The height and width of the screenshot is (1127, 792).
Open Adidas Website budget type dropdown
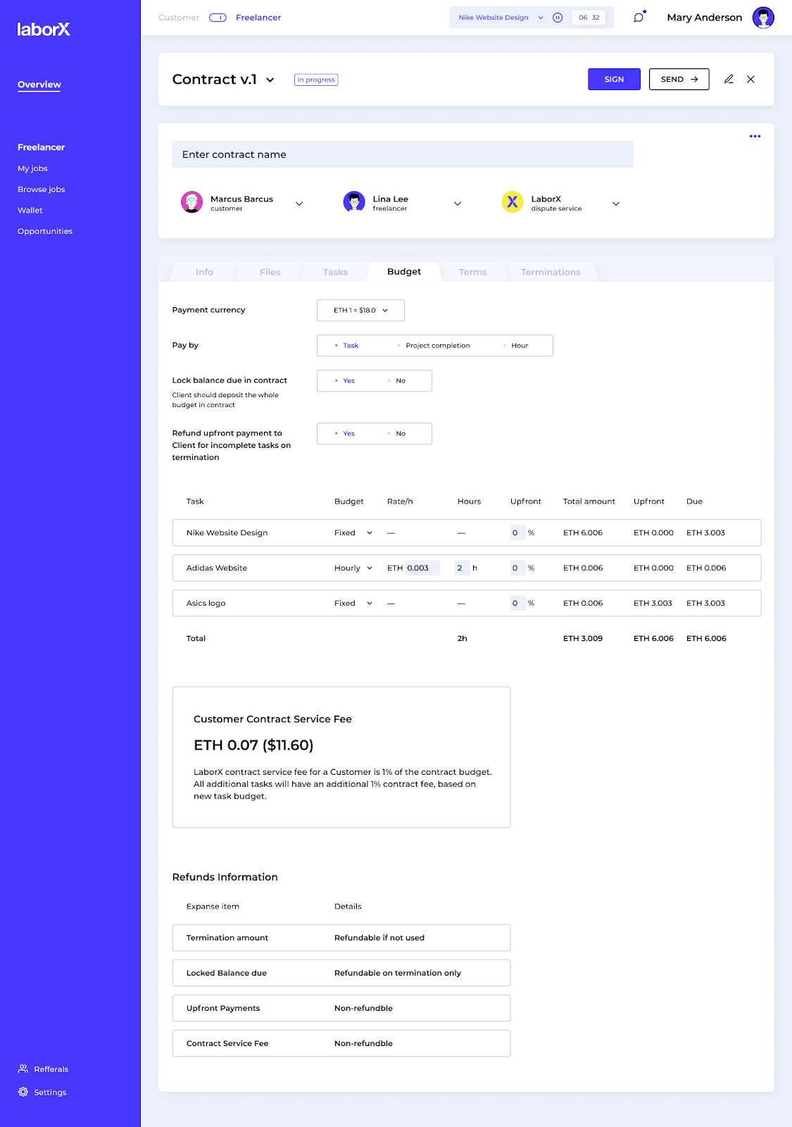[353, 568]
